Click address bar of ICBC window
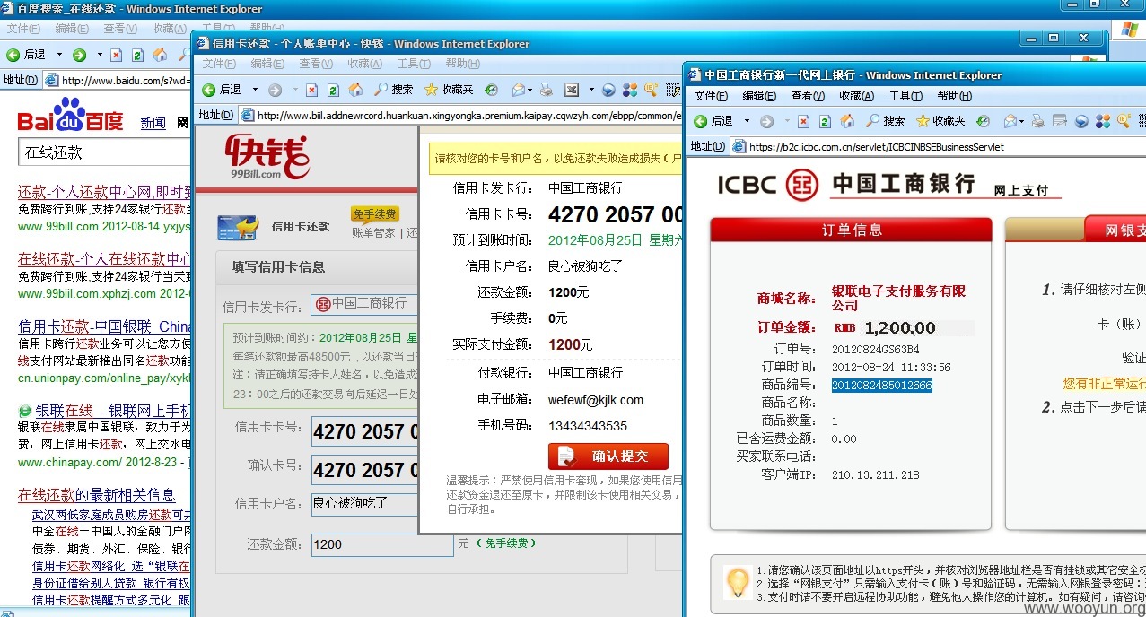 click(937, 146)
